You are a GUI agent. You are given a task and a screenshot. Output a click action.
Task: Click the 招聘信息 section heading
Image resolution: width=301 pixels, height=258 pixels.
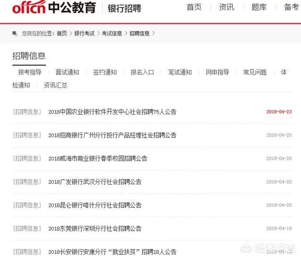tap(29, 56)
